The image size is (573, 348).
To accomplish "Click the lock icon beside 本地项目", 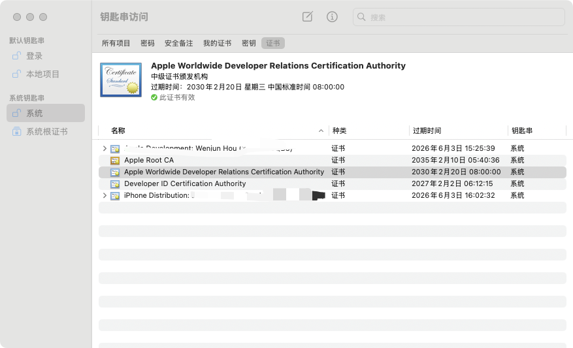I will pos(17,74).
